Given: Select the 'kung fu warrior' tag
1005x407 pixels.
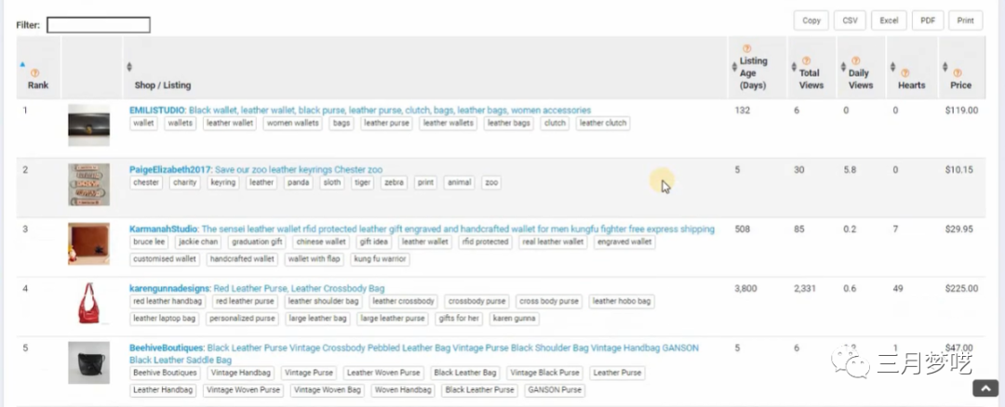Looking at the screenshot, I should click(380, 259).
